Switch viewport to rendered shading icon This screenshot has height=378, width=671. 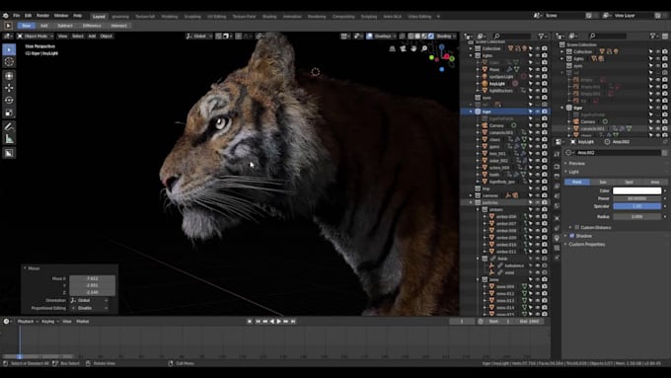(x=431, y=37)
